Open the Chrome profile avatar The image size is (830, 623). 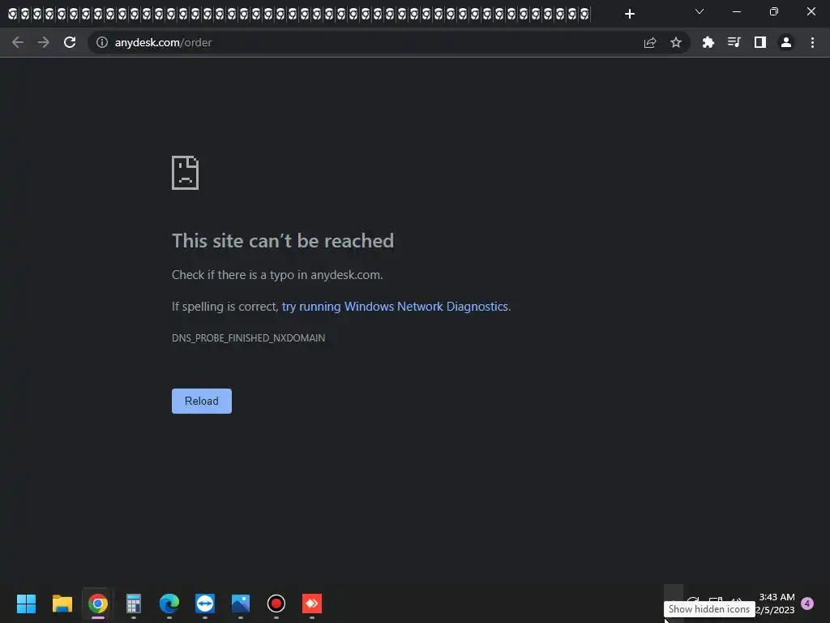pyautogui.click(x=786, y=42)
